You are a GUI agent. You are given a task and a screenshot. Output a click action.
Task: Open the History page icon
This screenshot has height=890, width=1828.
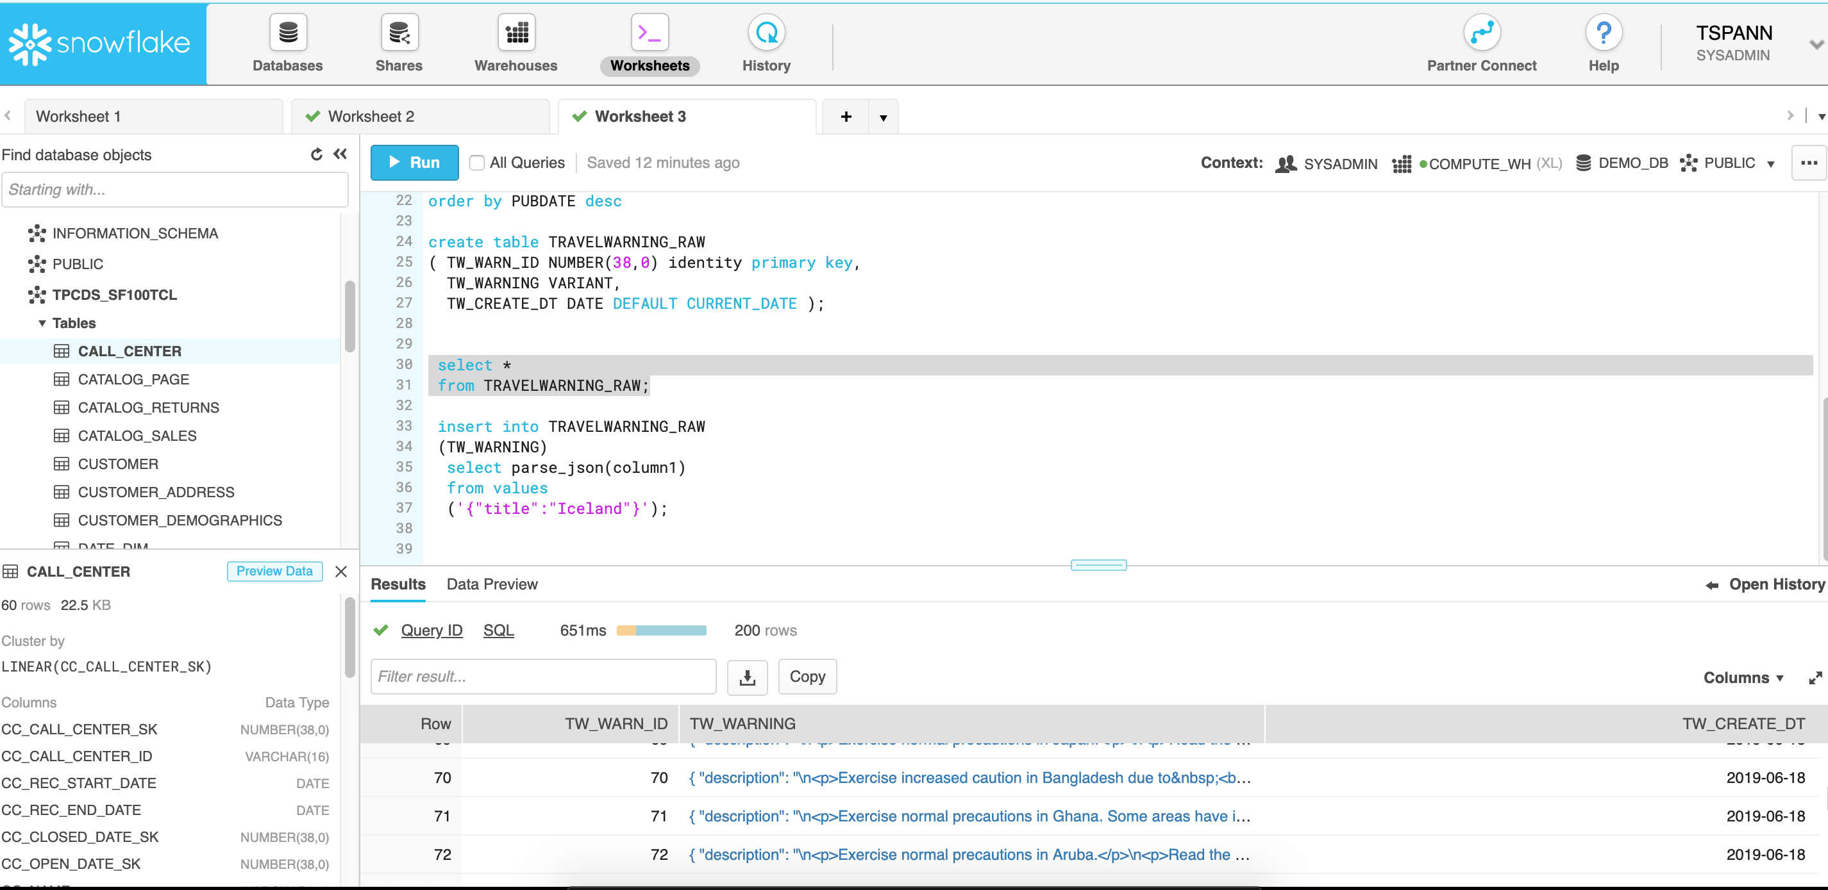point(766,33)
